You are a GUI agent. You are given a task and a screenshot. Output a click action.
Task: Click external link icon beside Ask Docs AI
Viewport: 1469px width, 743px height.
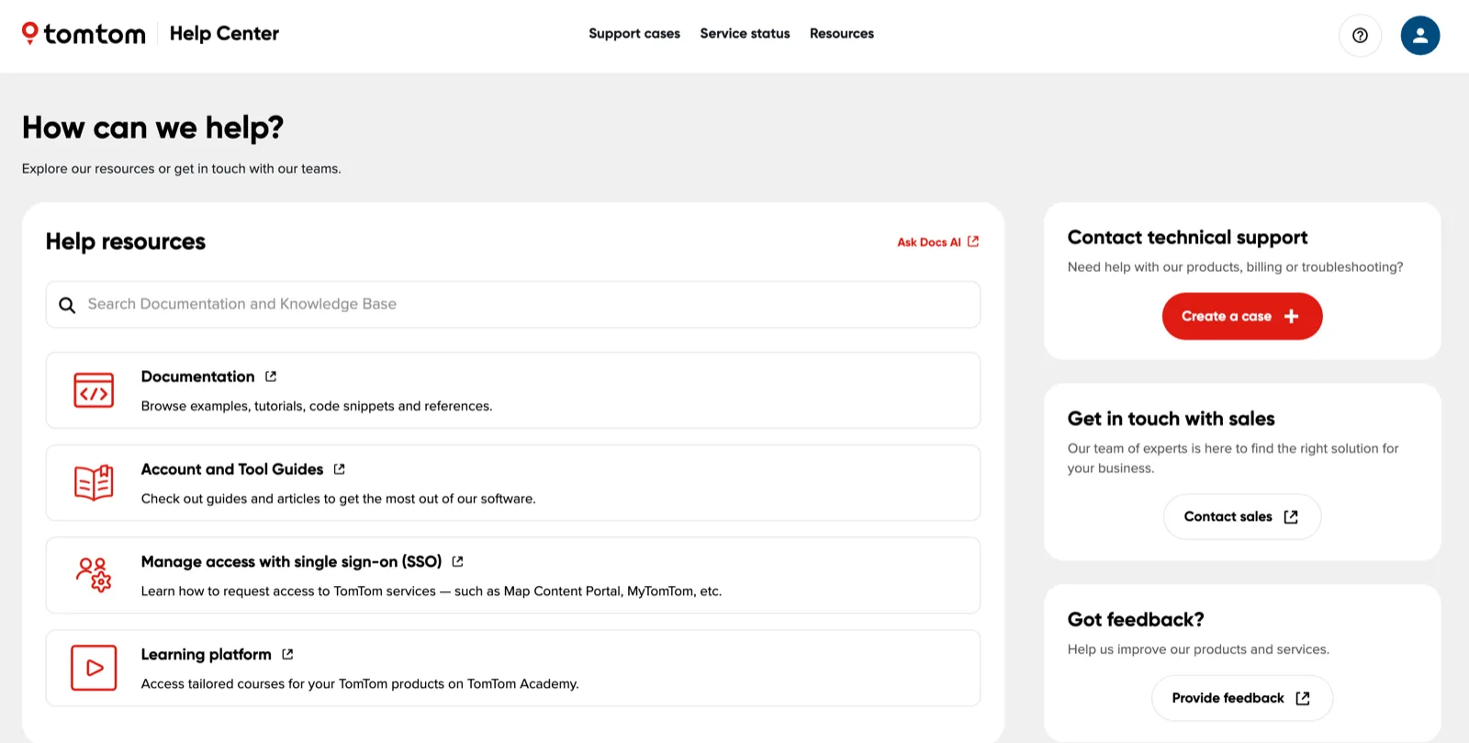(973, 242)
